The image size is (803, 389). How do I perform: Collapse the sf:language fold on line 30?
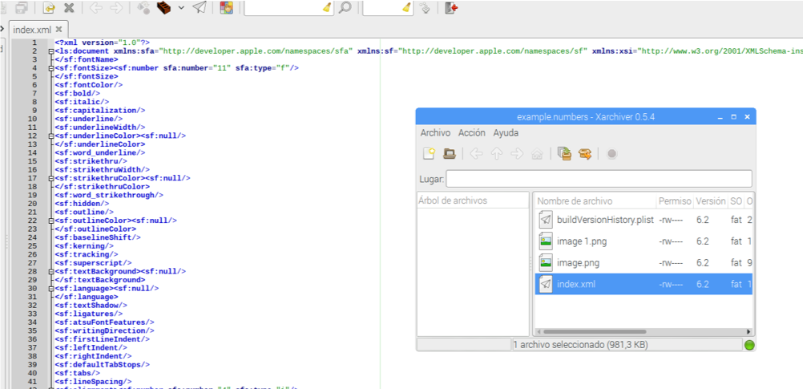point(50,289)
